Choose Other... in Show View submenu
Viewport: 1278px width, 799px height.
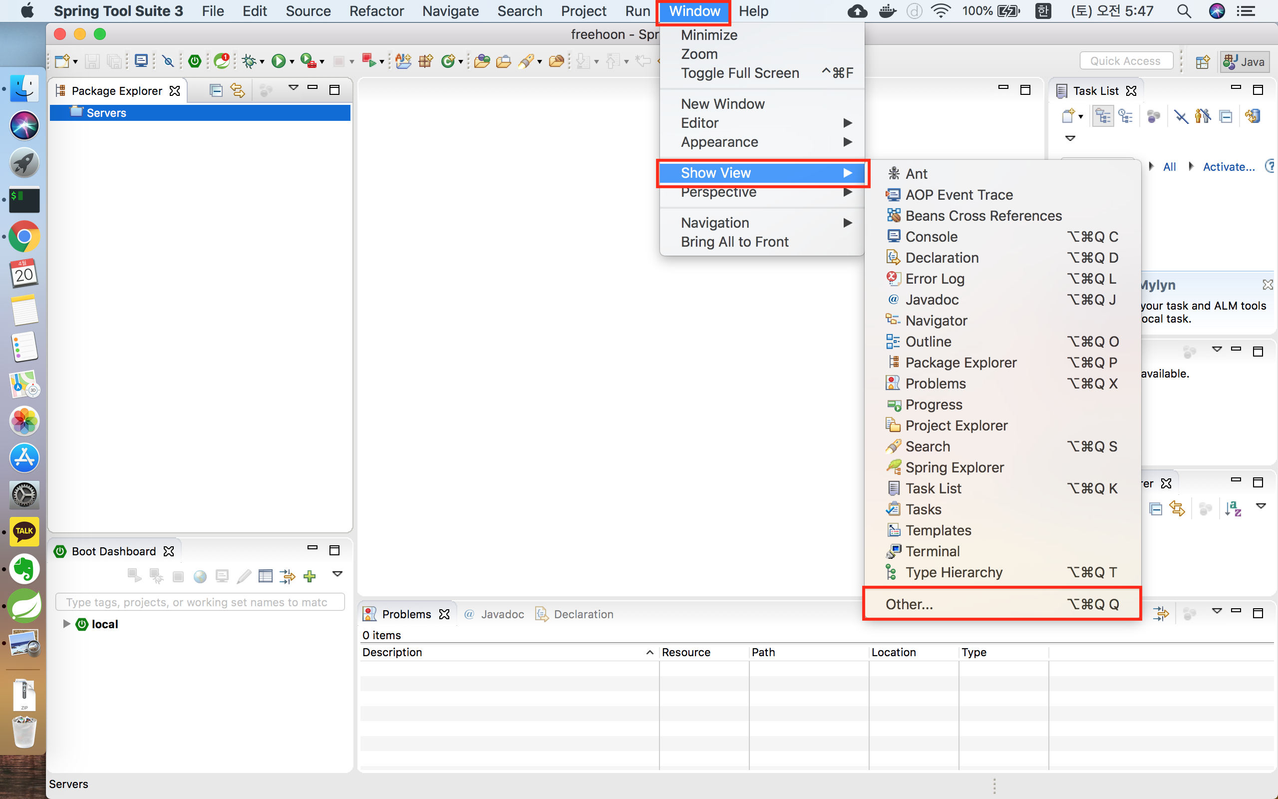coord(909,604)
